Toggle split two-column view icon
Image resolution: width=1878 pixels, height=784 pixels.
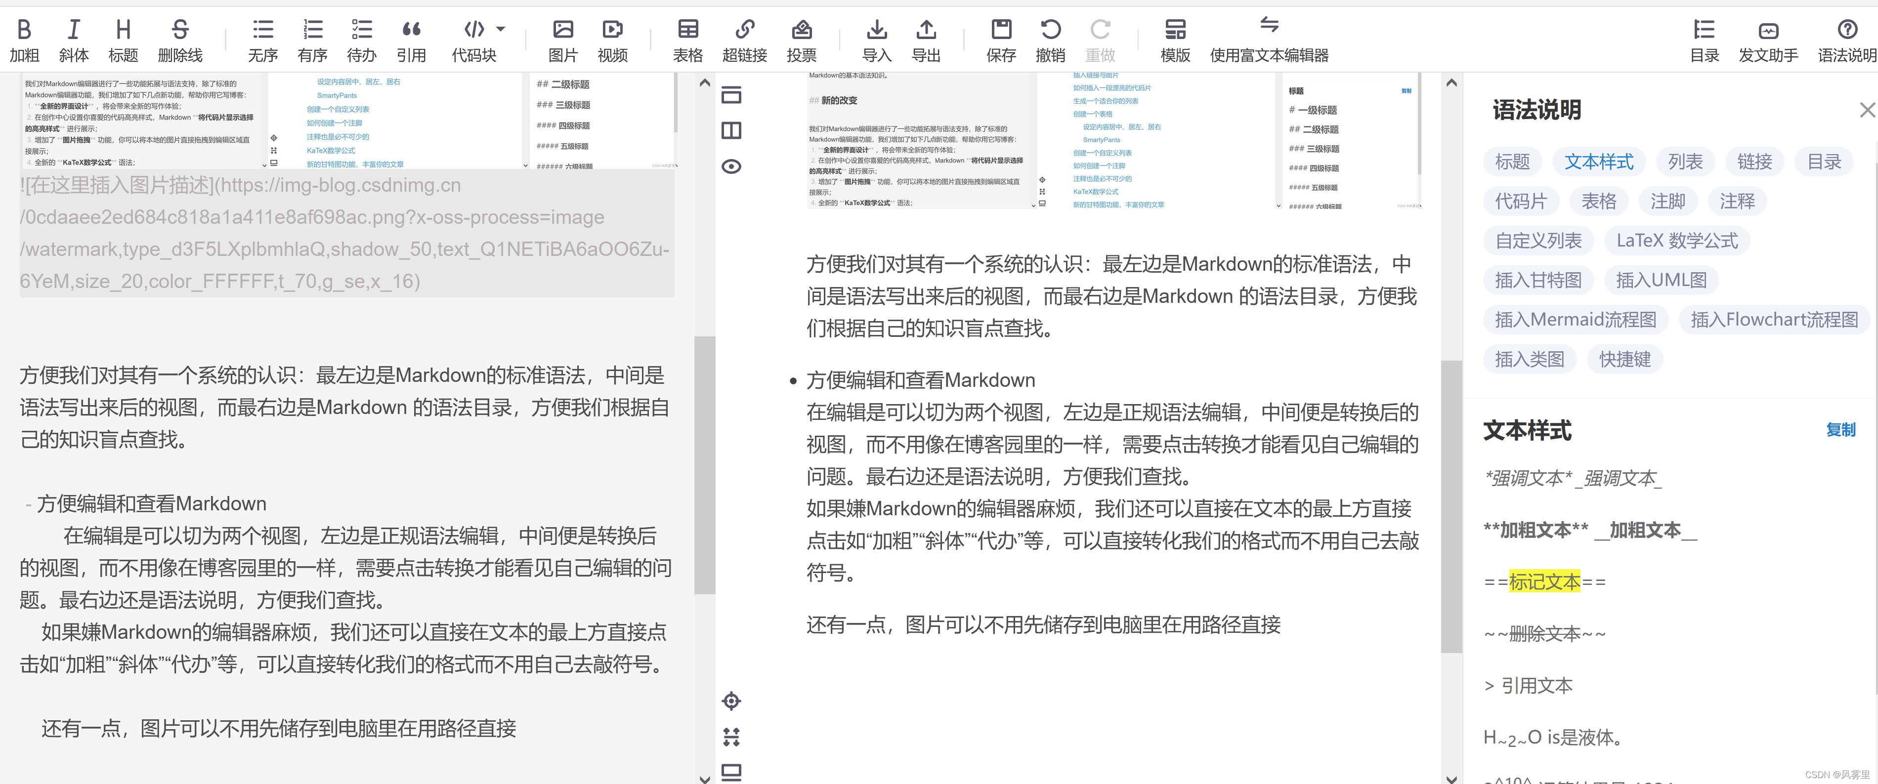(731, 130)
